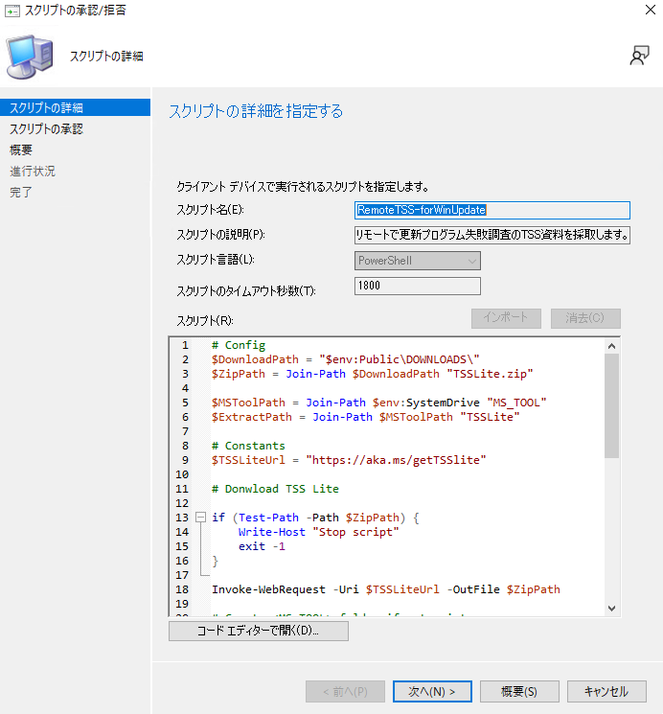Click the computer icon in the header
Viewport: 663px width, 714px height.
click(29, 57)
